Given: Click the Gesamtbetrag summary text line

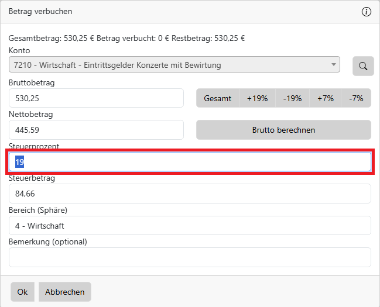Looking at the screenshot, I should pos(126,39).
